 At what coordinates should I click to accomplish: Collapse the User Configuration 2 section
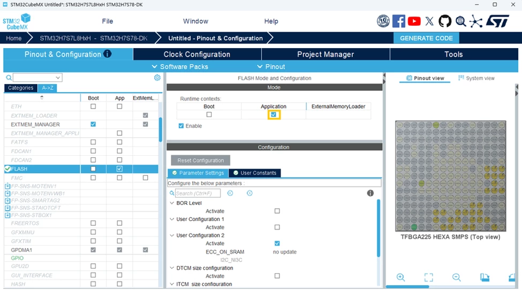[172, 235]
